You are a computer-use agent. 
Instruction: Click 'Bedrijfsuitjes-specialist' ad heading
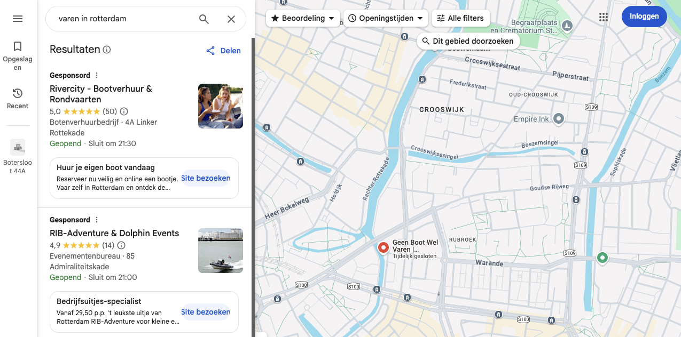pos(99,301)
